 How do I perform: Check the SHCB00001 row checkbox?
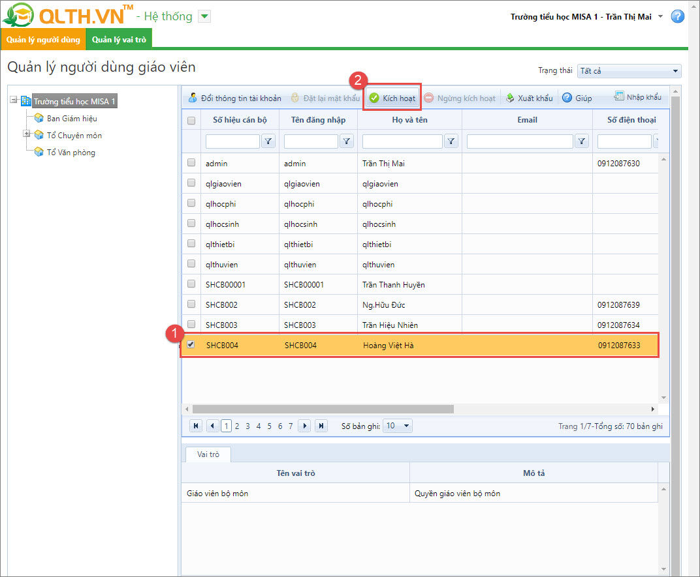point(191,284)
